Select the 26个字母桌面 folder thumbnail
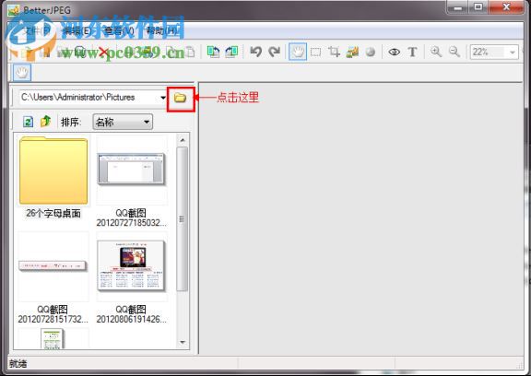This screenshot has height=376, width=531. pos(53,170)
